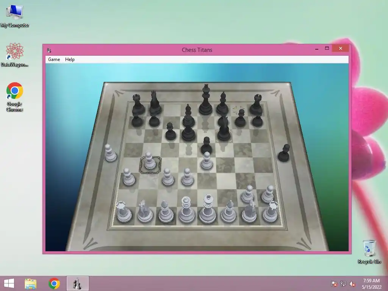Select the white bishop on f1
Screen dimensions: 388x291
(x=228, y=212)
